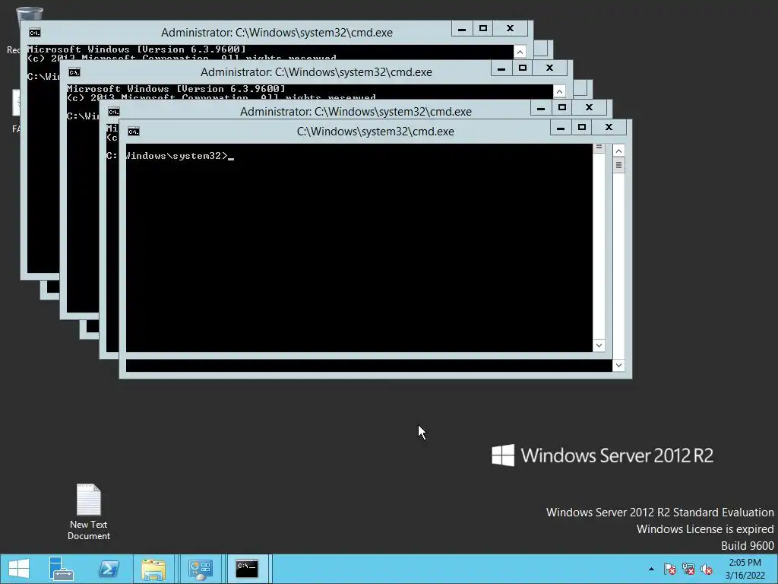Screen dimensions: 778x584
Task: Maximize the front C:\Windows\system32\cmd.exe window
Action: 582,128
